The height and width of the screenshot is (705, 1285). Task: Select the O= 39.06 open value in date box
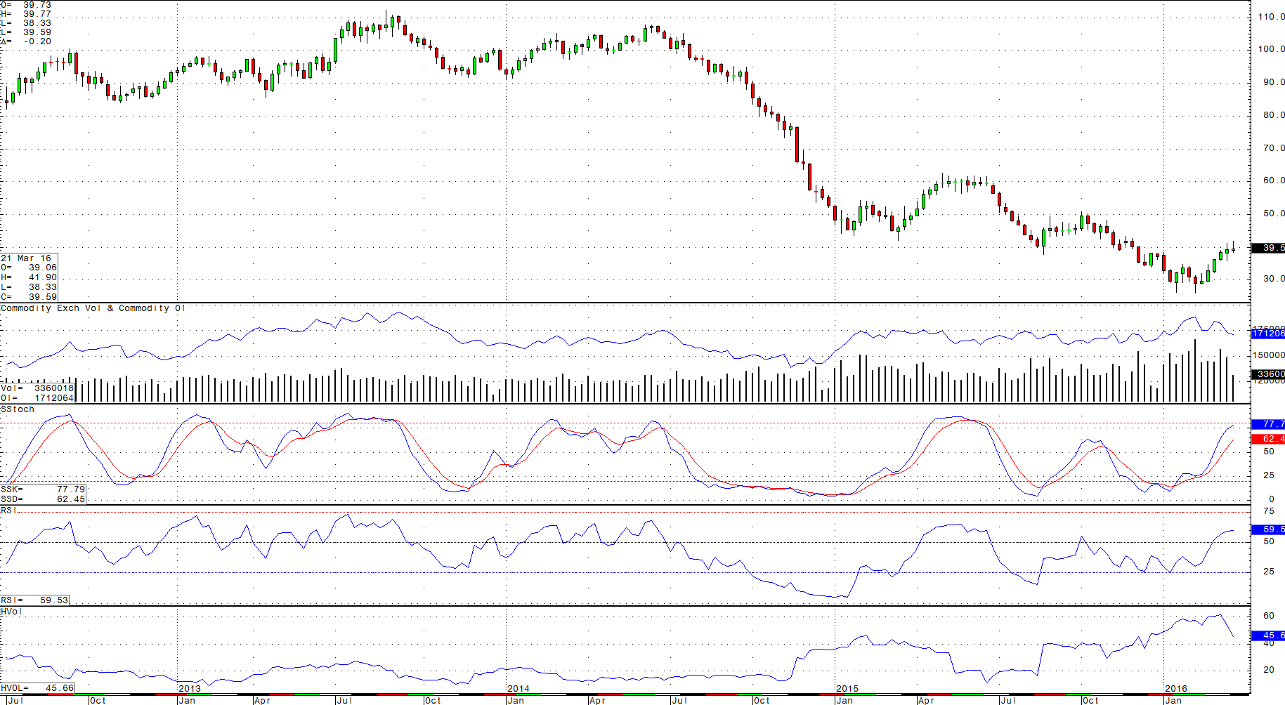point(29,268)
